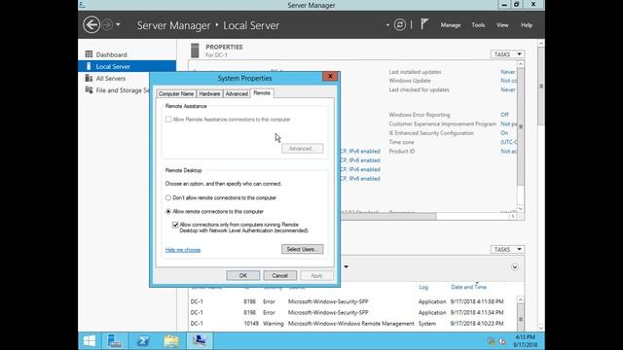623x350 pixels.
Task: Toggle Network Level Authentication checkbox
Action: click(x=175, y=225)
